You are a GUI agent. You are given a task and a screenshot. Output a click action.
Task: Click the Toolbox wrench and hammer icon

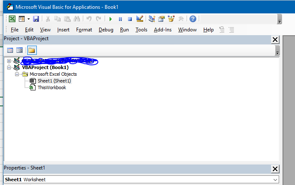pos(181,19)
